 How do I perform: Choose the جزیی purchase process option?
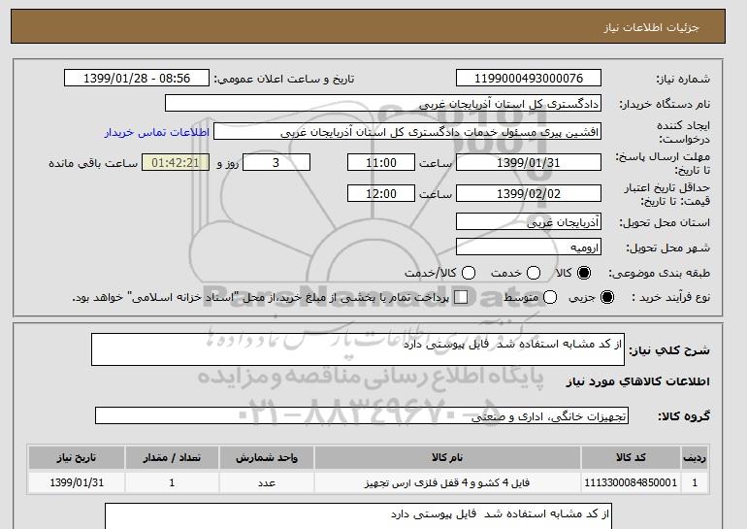(x=607, y=297)
